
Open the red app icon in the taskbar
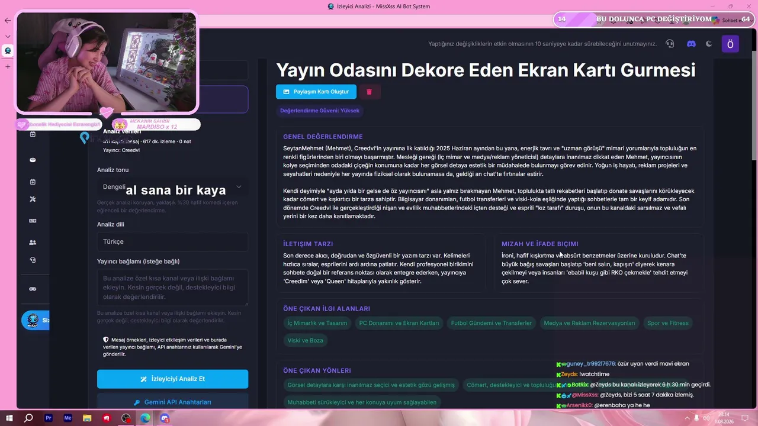click(x=107, y=418)
